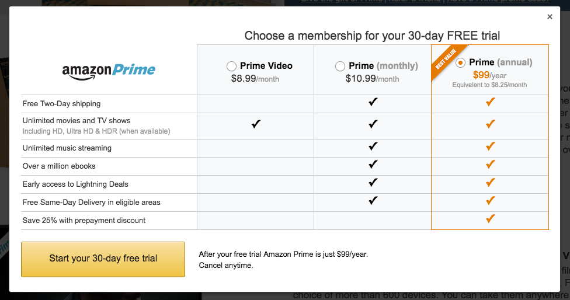Click monthly plan's Free Two-Day shipping checkmark
The width and height of the screenshot is (570, 300).
pyautogui.click(x=373, y=103)
